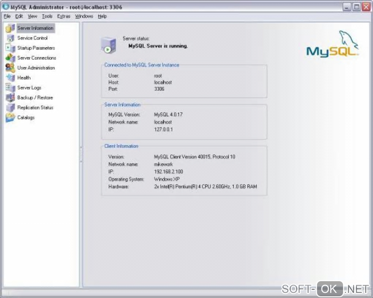This screenshot has width=373, height=298.
Task: Click the 'MySQL Server is running.' status text
Action: point(158,46)
